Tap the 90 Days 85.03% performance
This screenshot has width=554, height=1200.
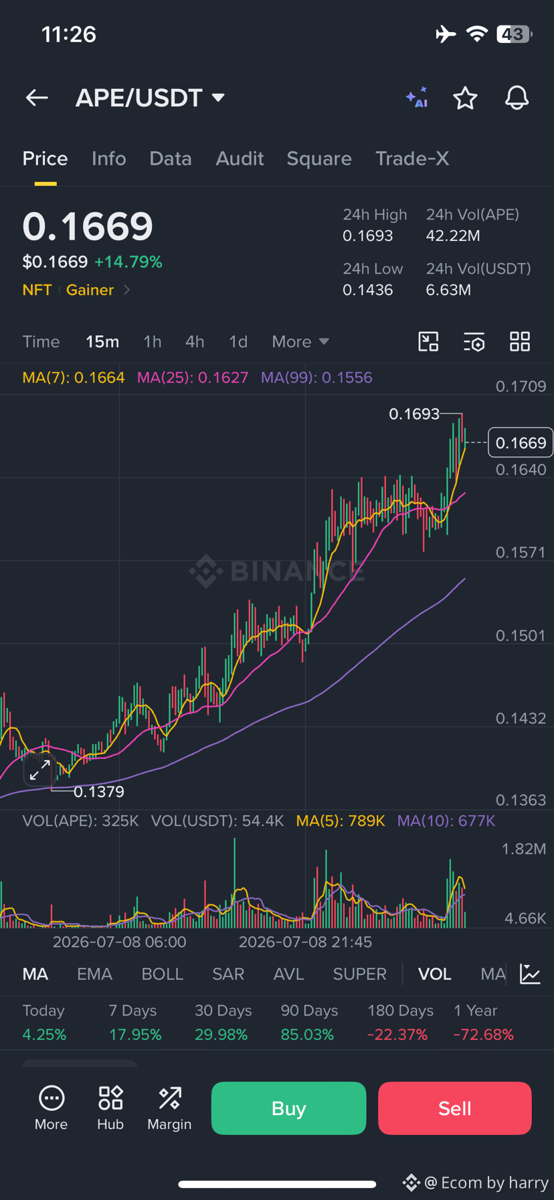click(309, 1023)
